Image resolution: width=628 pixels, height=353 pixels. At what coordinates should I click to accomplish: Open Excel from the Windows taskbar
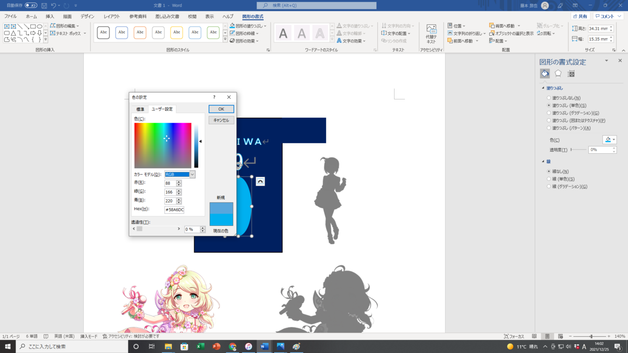click(x=200, y=347)
